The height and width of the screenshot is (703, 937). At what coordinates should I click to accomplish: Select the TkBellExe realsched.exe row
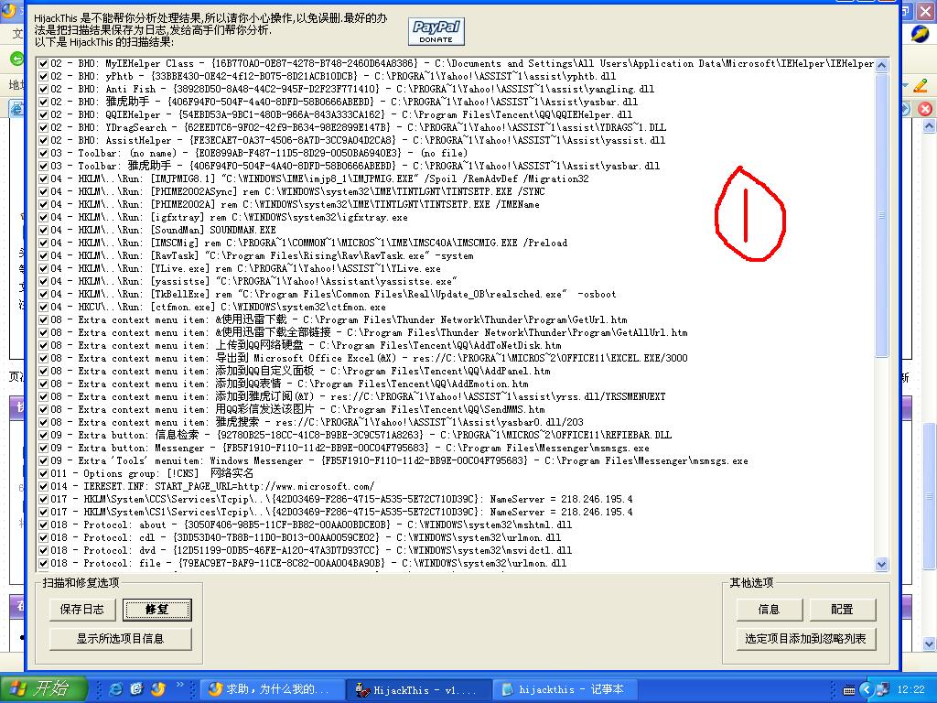(333, 294)
